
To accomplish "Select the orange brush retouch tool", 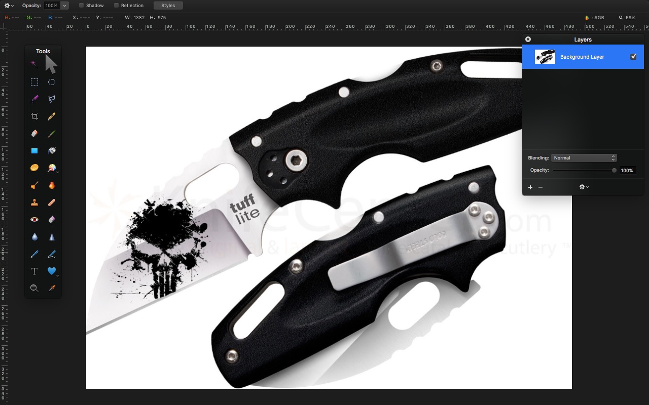I will click(x=34, y=185).
